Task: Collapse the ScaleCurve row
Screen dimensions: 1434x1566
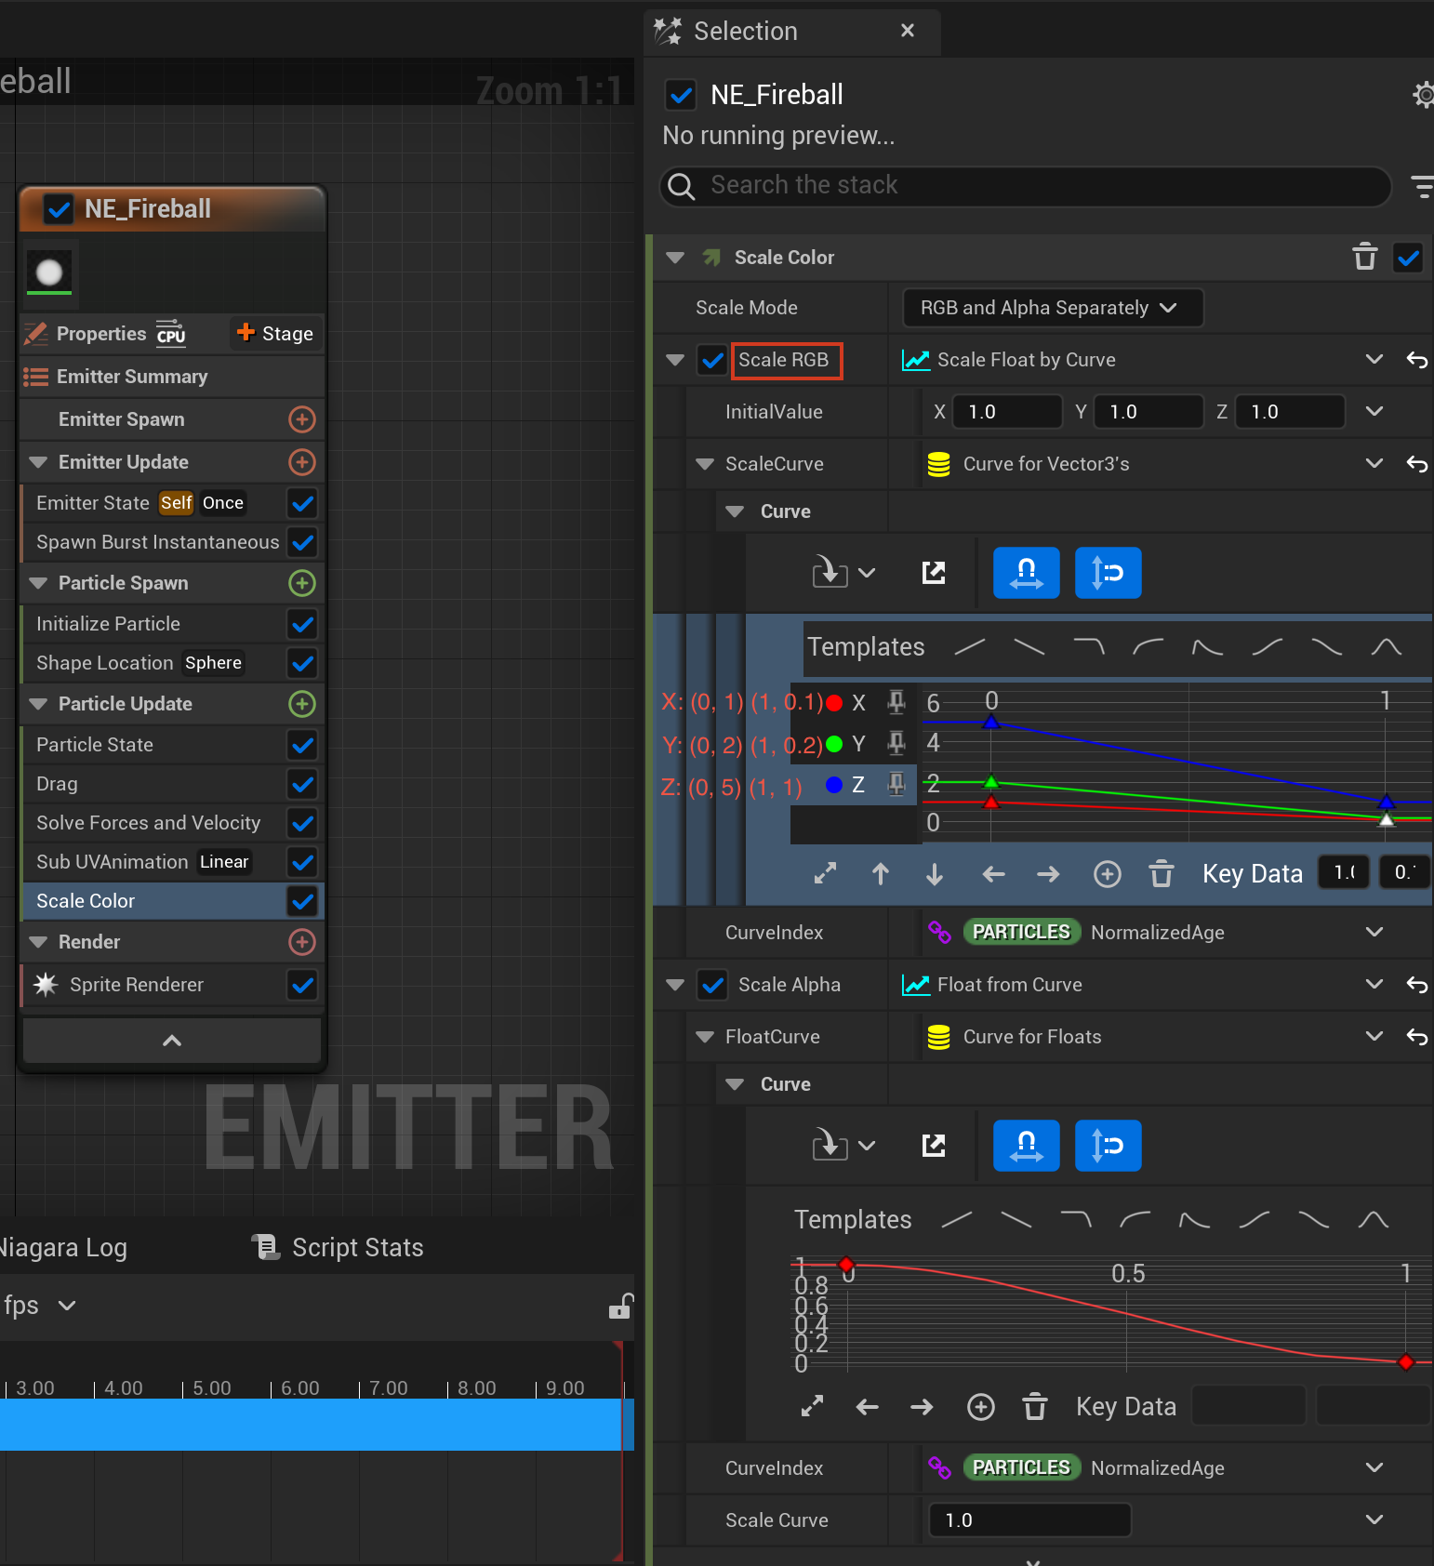Action: point(705,464)
